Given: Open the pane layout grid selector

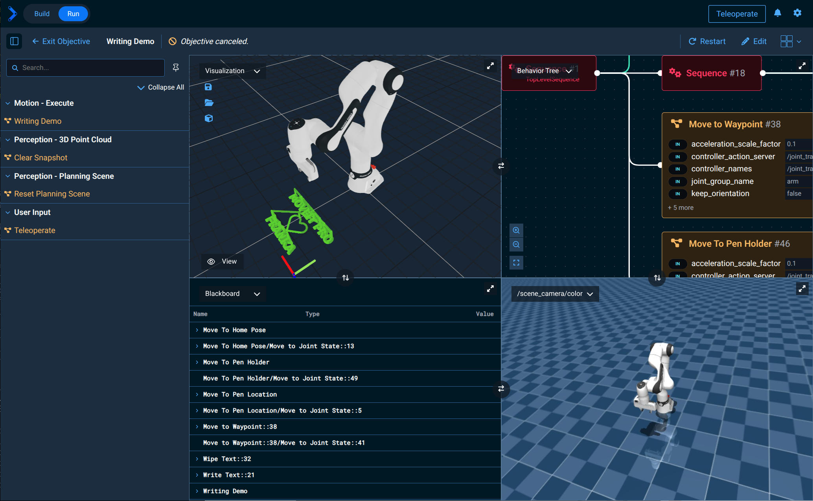Looking at the screenshot, I should (791, 41).
